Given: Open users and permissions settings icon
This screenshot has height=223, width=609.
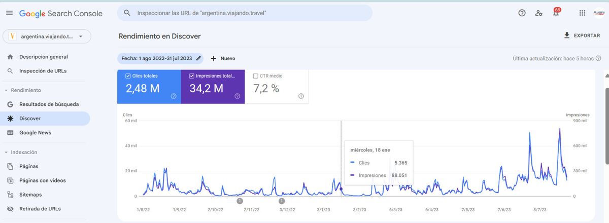Looking at the screenshot, I should [x=539, y=13].
